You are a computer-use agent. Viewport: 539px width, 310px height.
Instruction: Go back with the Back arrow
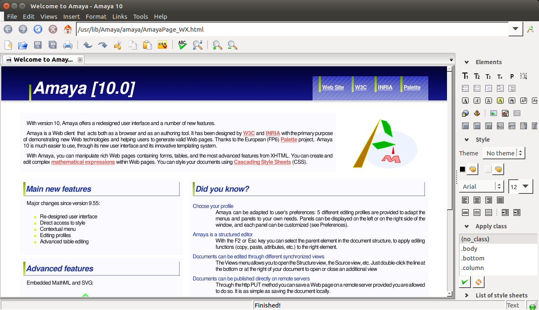tap(8, 29)
